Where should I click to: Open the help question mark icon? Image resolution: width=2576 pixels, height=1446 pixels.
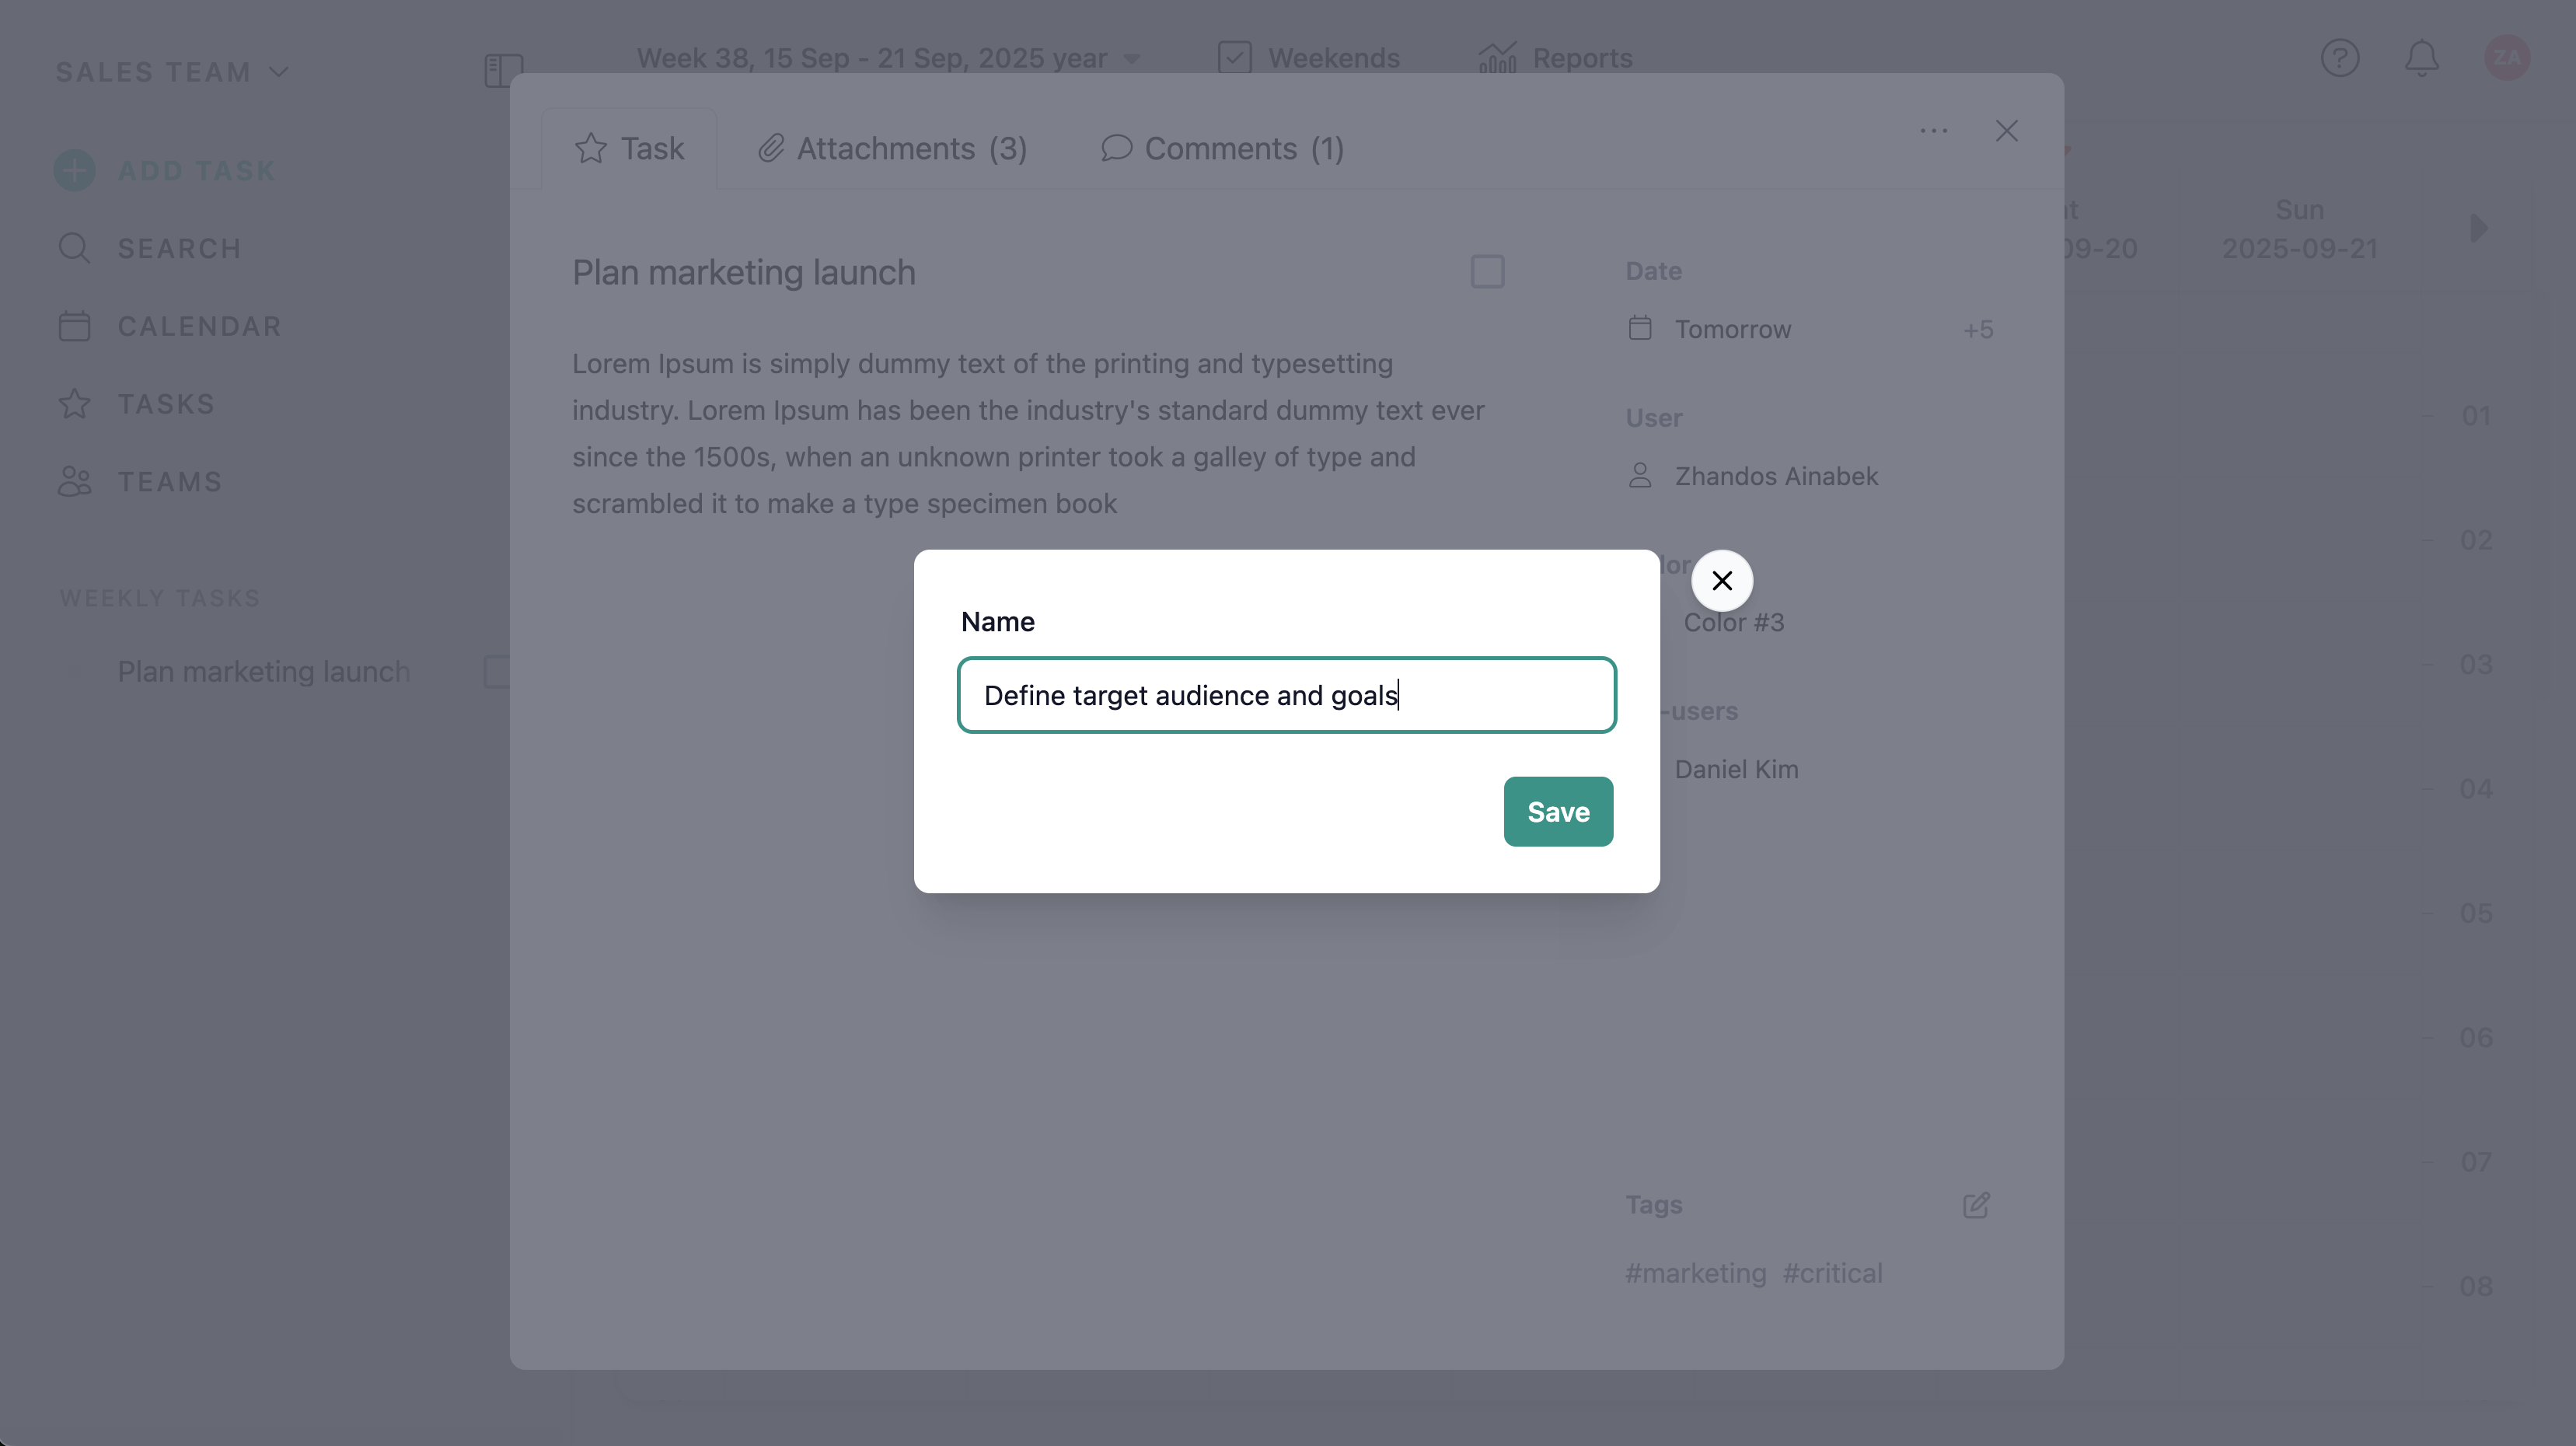tap(2339, 58)
